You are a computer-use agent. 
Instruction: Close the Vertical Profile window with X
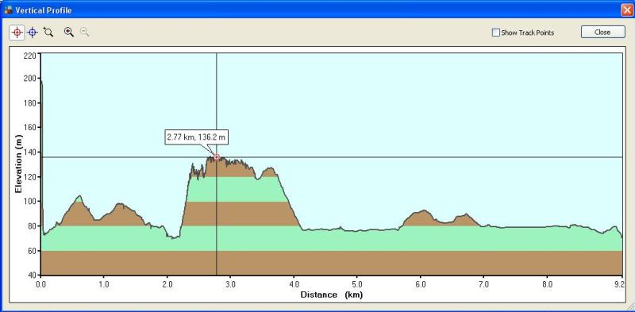click(626, 10)
